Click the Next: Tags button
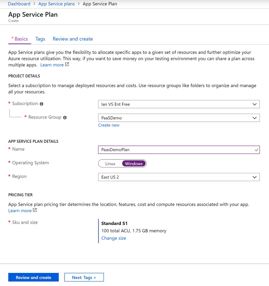 (84, 277)
